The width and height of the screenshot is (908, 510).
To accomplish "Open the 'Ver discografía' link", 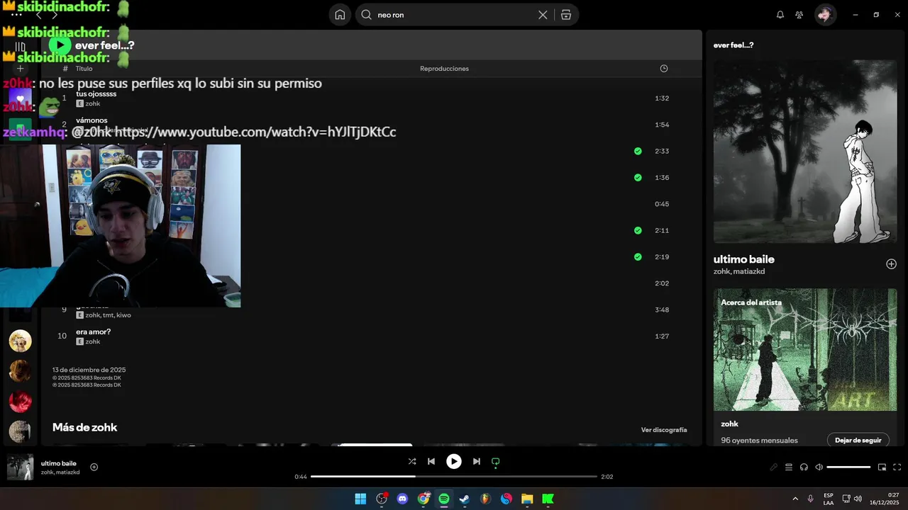I will pyautogui.click(x=664, y=430).
